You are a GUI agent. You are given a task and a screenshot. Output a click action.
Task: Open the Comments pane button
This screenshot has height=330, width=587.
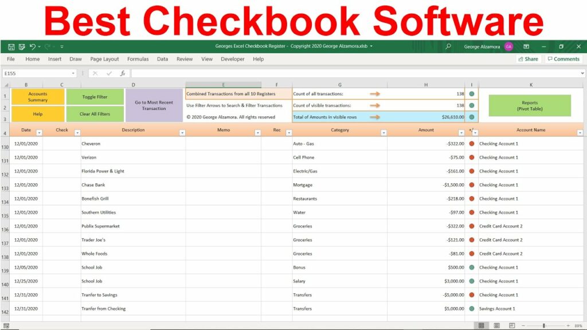(563, 59)
